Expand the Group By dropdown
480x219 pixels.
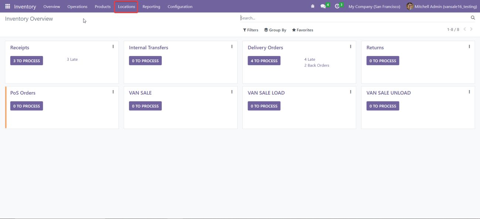coord(275,30)
